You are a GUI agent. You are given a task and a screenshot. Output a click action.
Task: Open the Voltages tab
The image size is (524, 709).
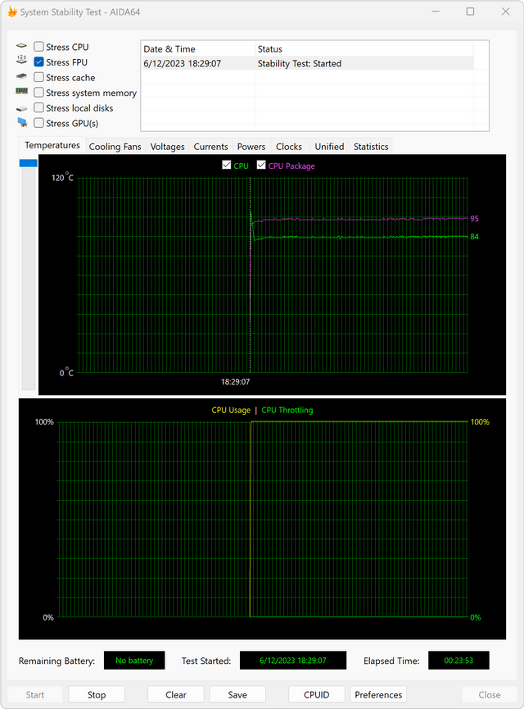tap(167, 147)
